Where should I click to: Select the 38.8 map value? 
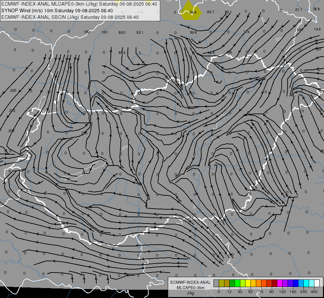(316, 9)
